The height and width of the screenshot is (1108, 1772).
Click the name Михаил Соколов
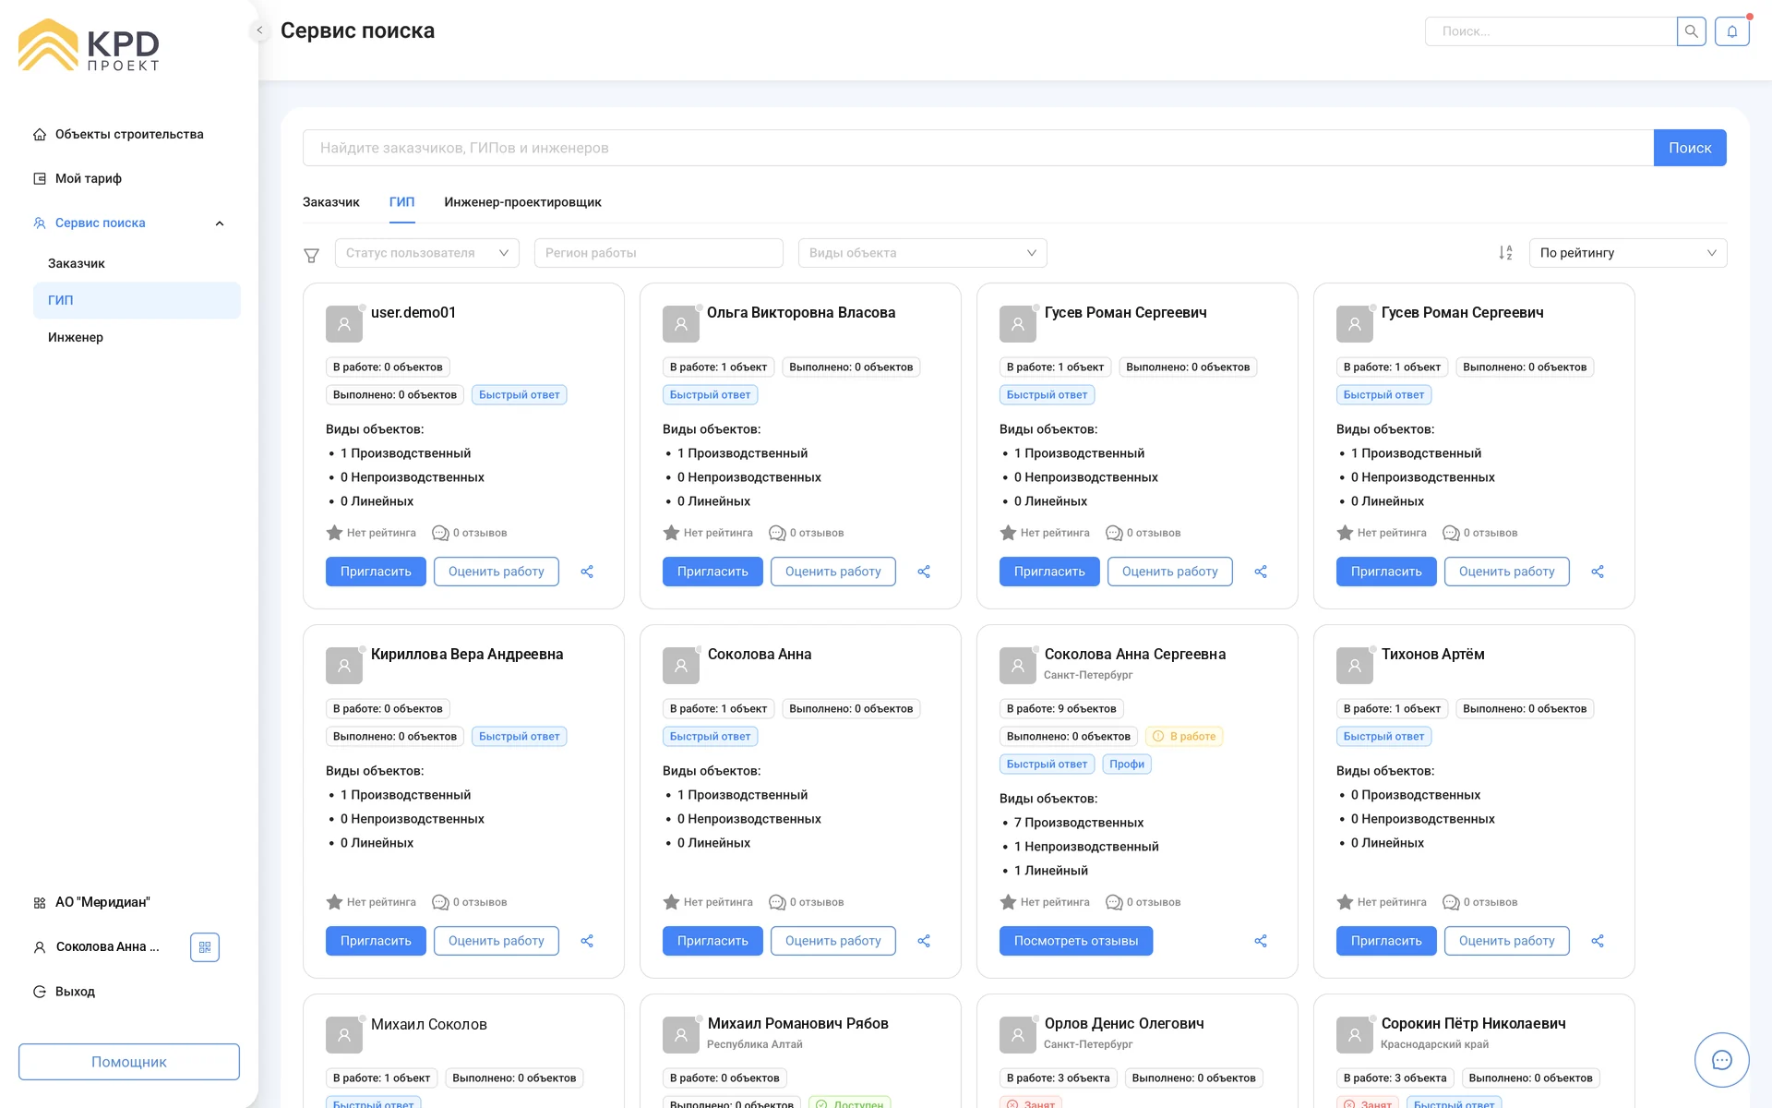(429, 1025)
